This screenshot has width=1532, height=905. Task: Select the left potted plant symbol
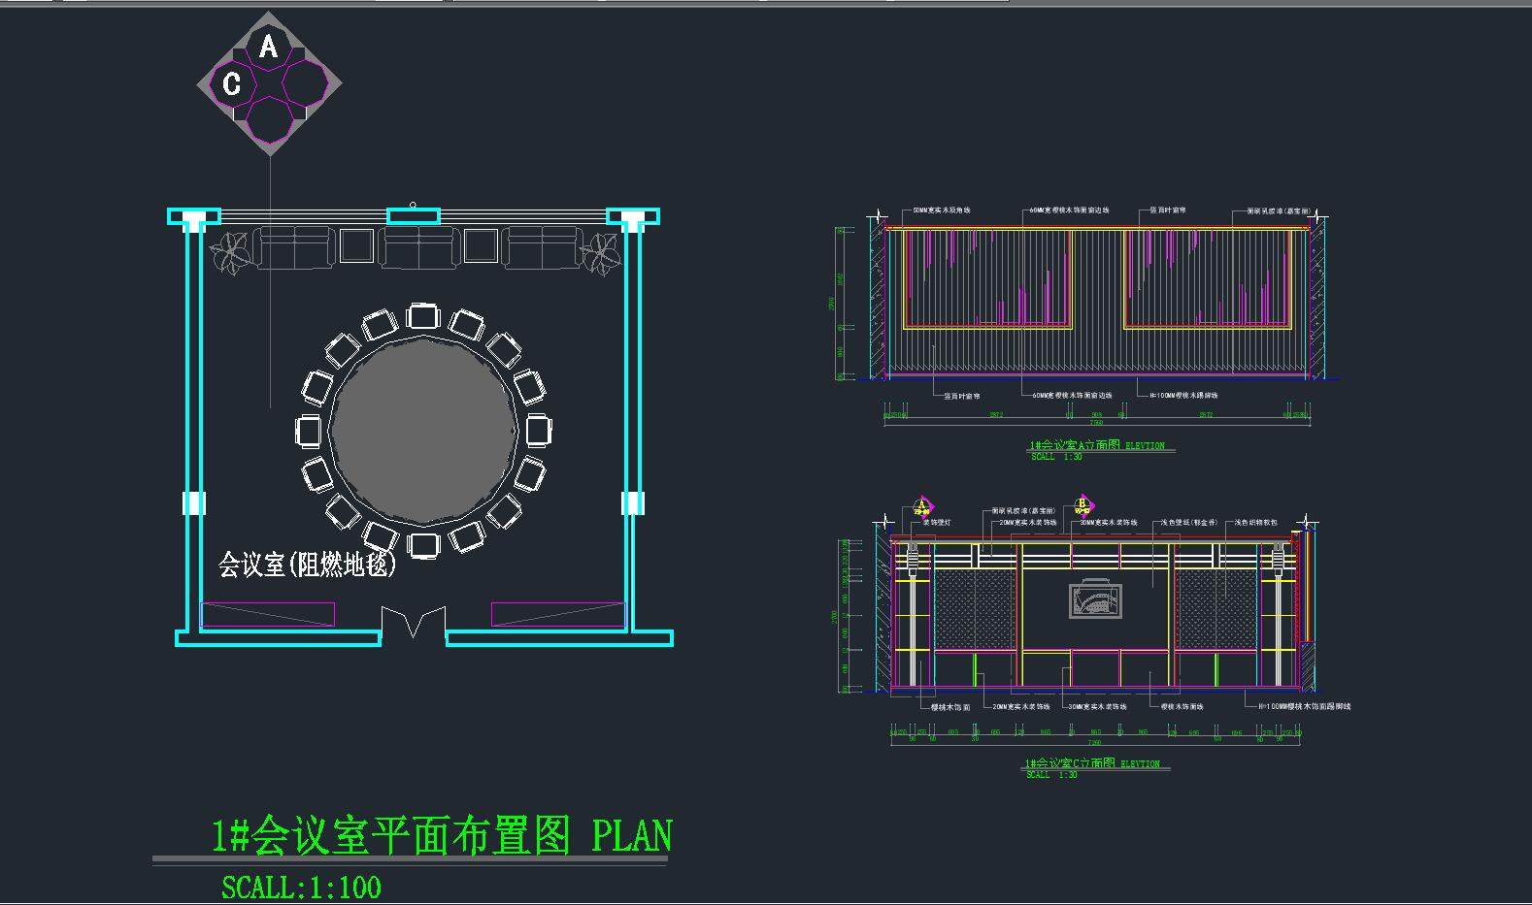click(232, 252)
